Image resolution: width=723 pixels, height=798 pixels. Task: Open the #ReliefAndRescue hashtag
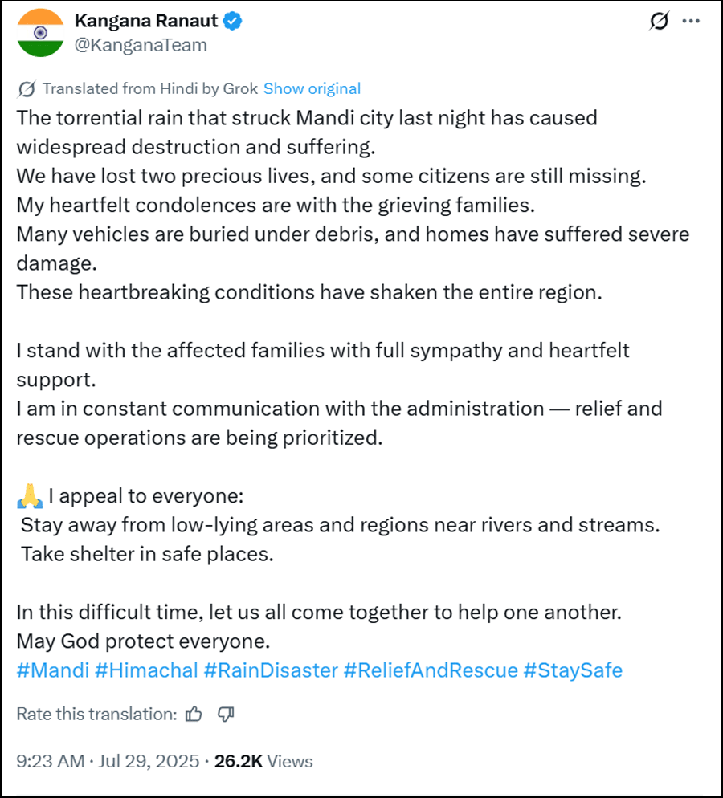tap(431, 670)
